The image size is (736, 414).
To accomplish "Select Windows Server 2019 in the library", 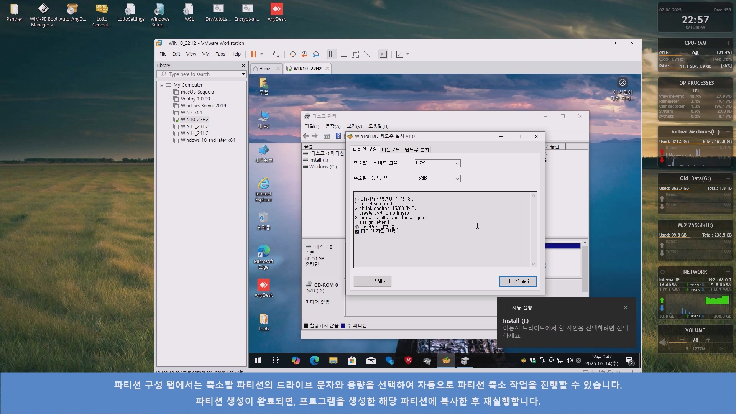I will pyautogui.click(x=203, y=106).
